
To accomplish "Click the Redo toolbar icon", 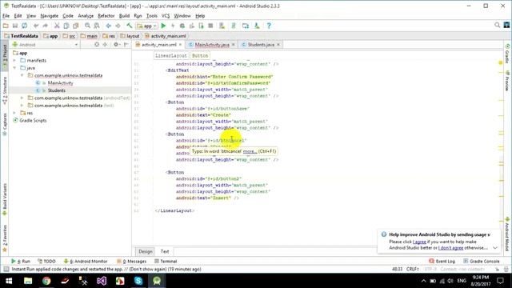I will [x=45, y=26].
